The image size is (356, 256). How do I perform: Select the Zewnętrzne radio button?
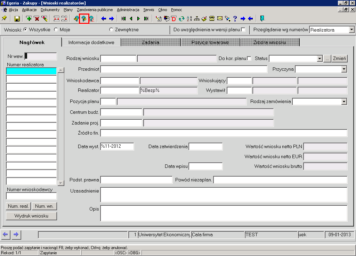111,29
